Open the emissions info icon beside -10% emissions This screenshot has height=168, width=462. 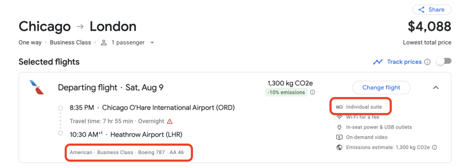pos(313,93)
